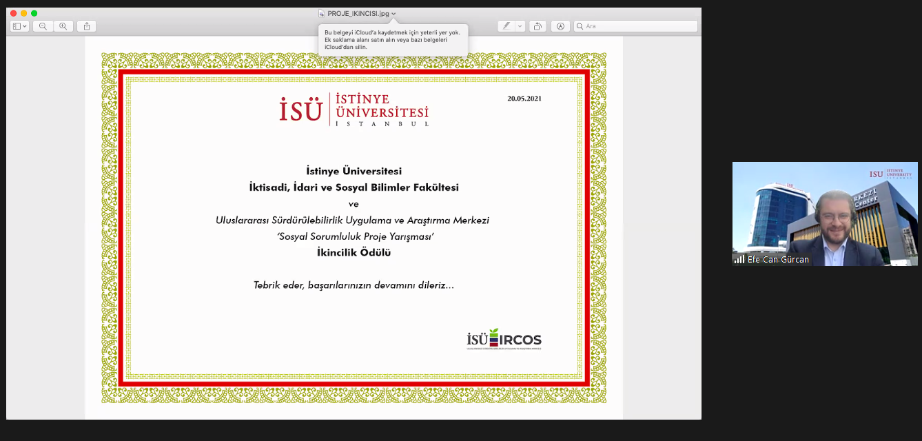Click the PROJE_IKINCISI.jpg file proxy icon
The width and height of the screenshot is (922, 441).
[321, 13]
